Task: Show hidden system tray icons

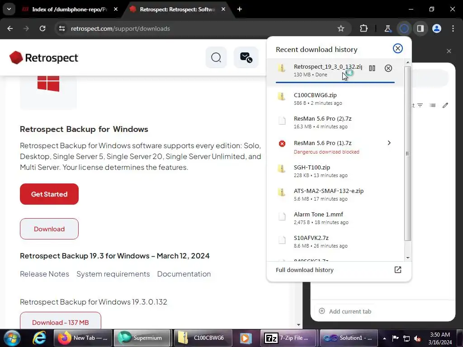Action: coord(384,338)
